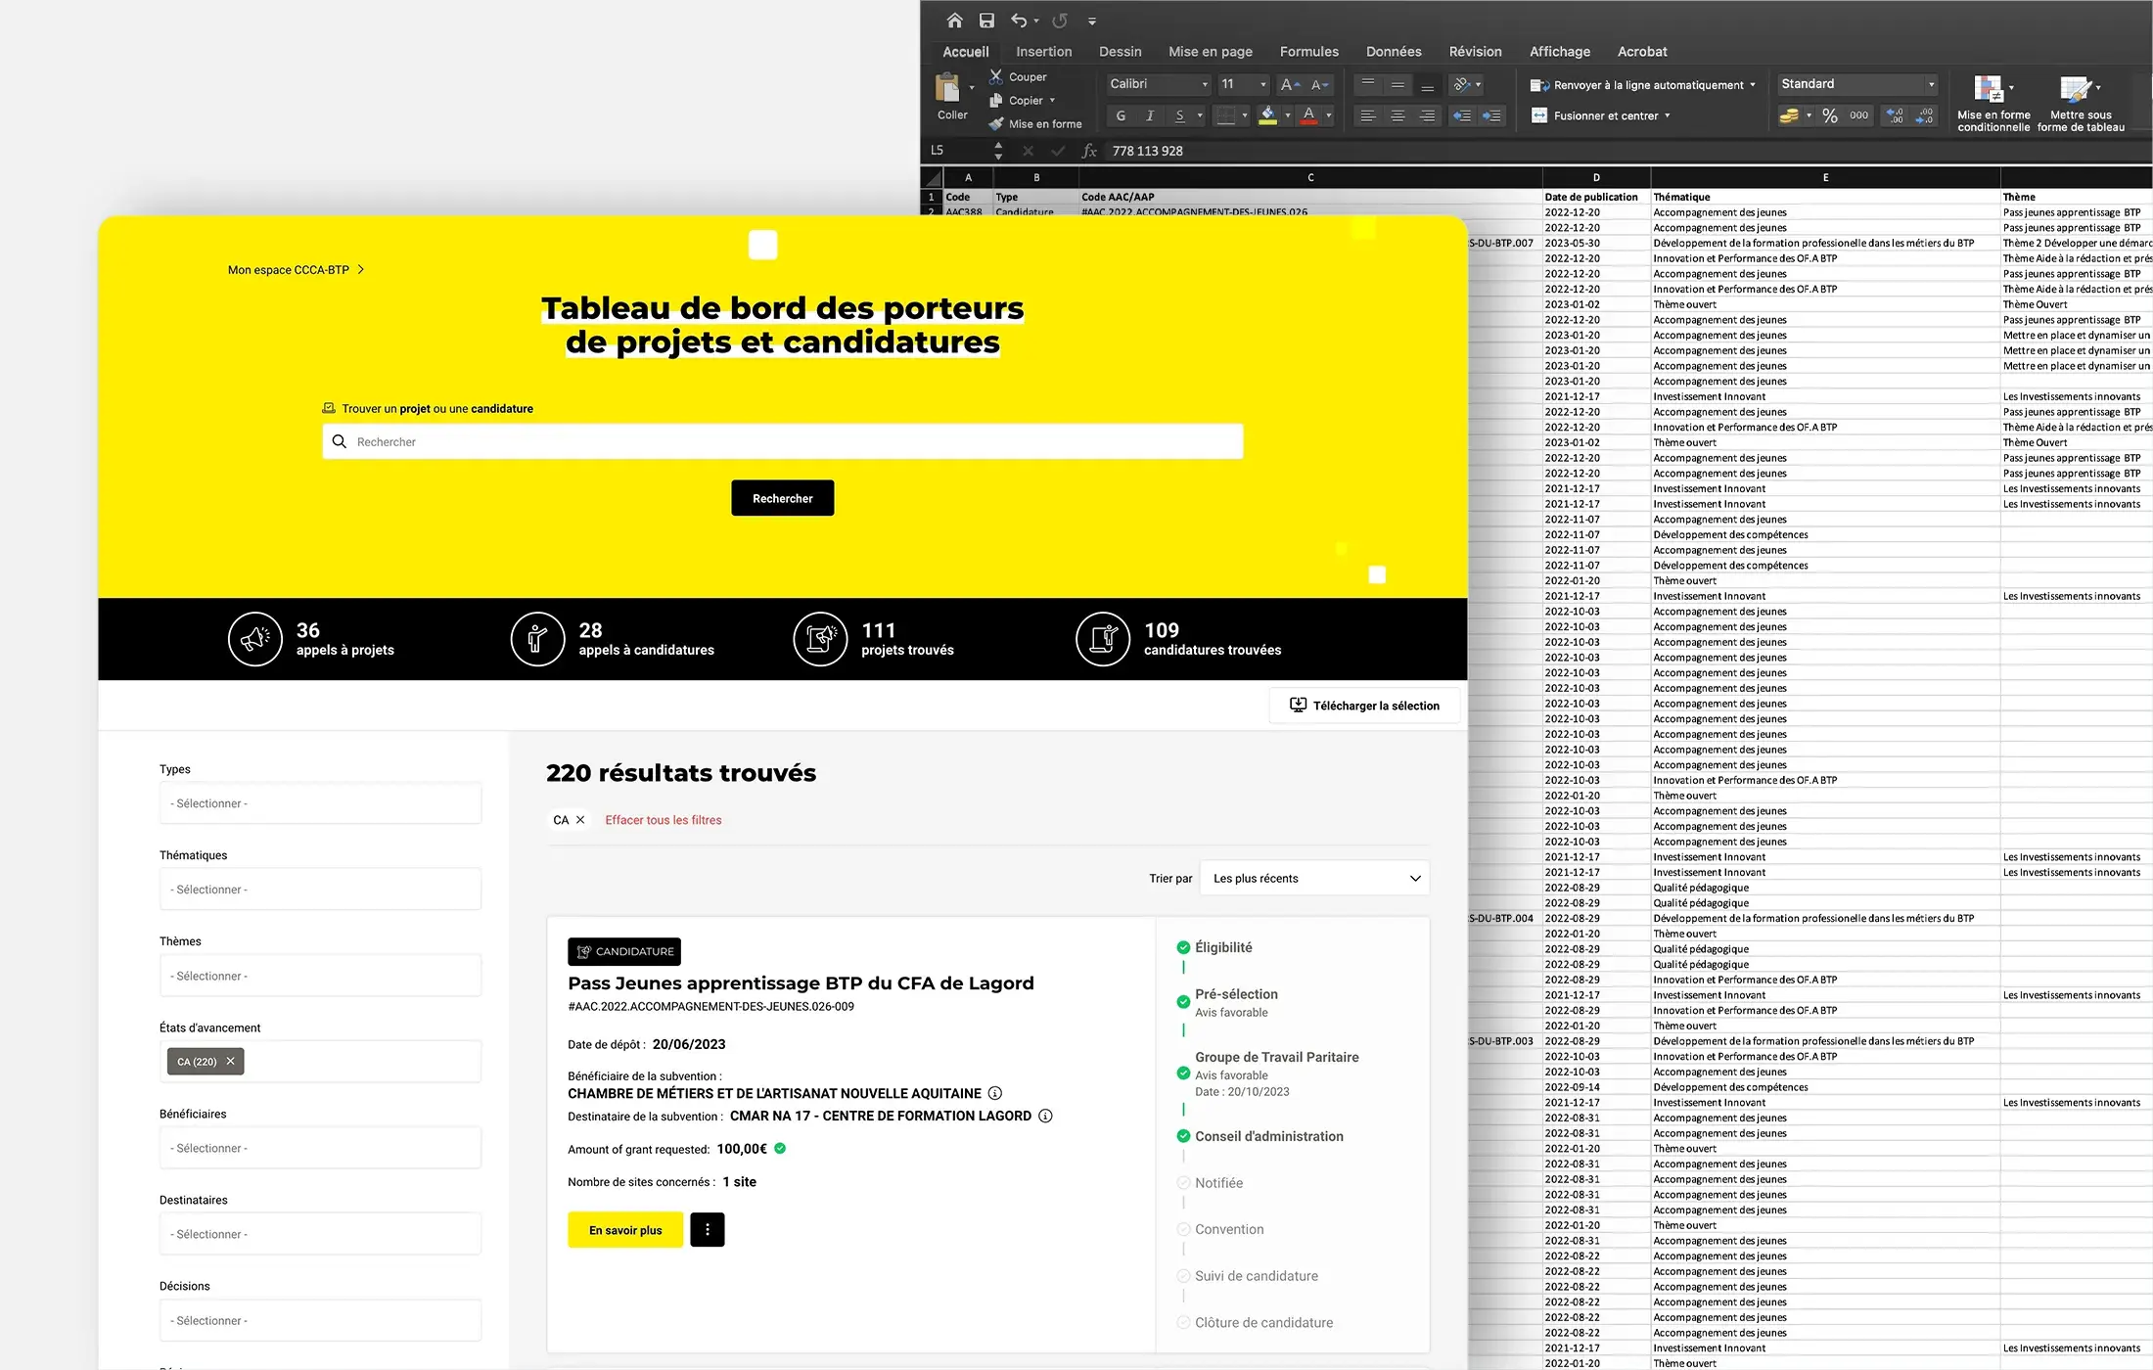Open the Données ribbon tab
Screen dimensions: 2153x1370
[1394, 52]
